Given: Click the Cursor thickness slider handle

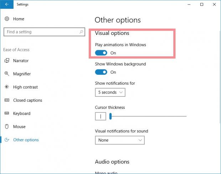Looking at the screenshot, I should click(111, 116).
